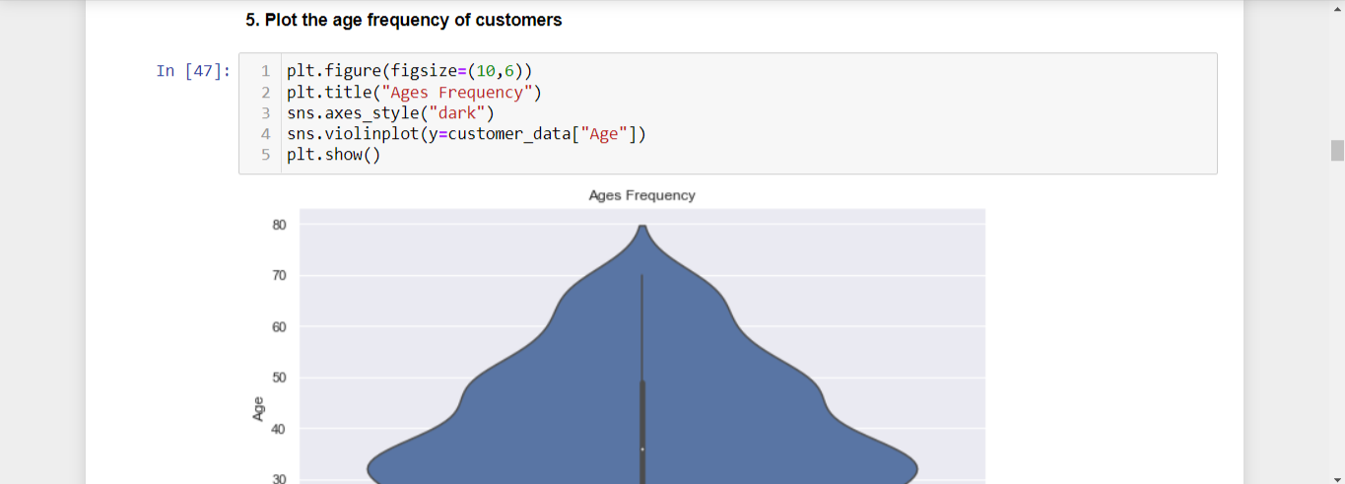The image size is (1345, 484).
Task: Click code line plt.show()
Action: 333,155
